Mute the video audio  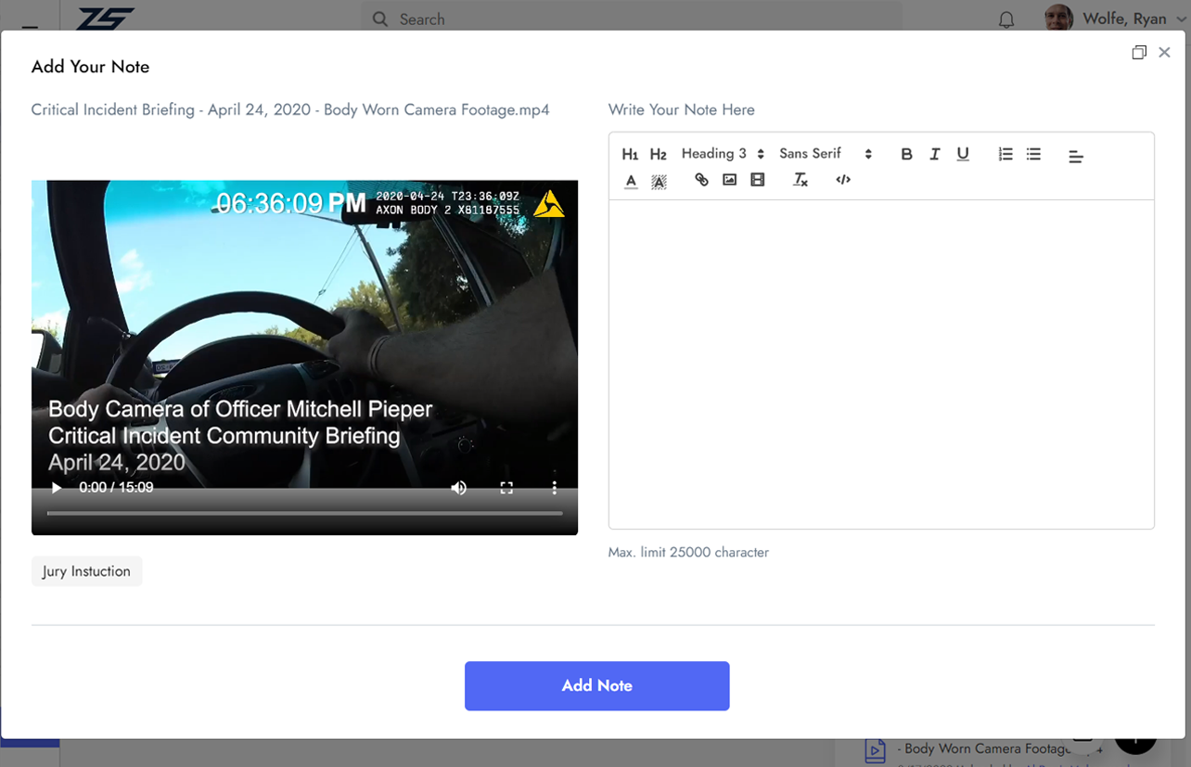[458, 488]
